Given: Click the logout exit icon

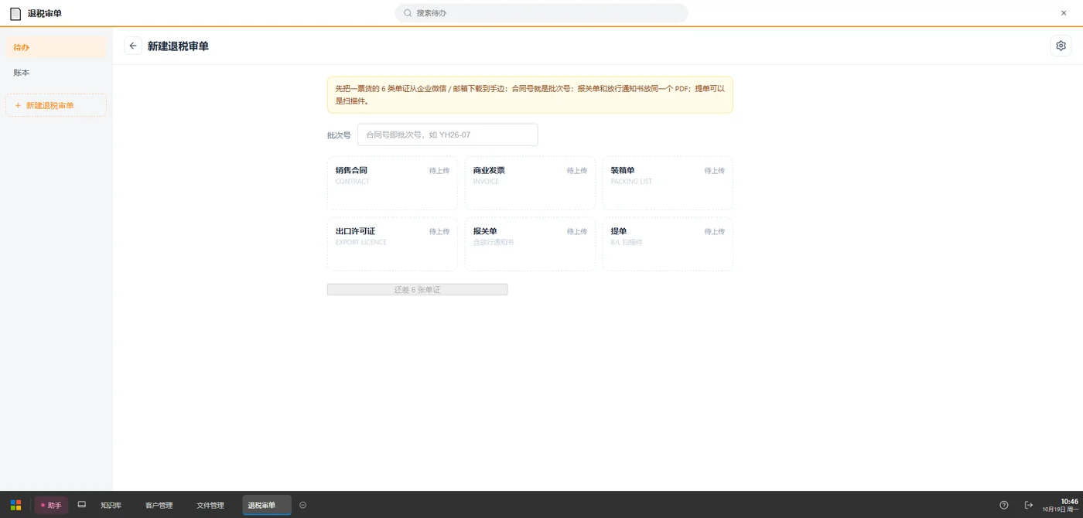Looking at the screenshot, I should [x=1029, y=505].
